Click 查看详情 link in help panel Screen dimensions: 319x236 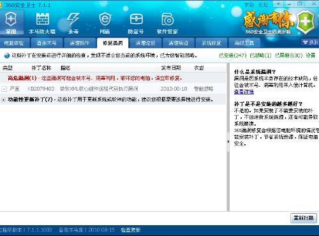point(244,92)
